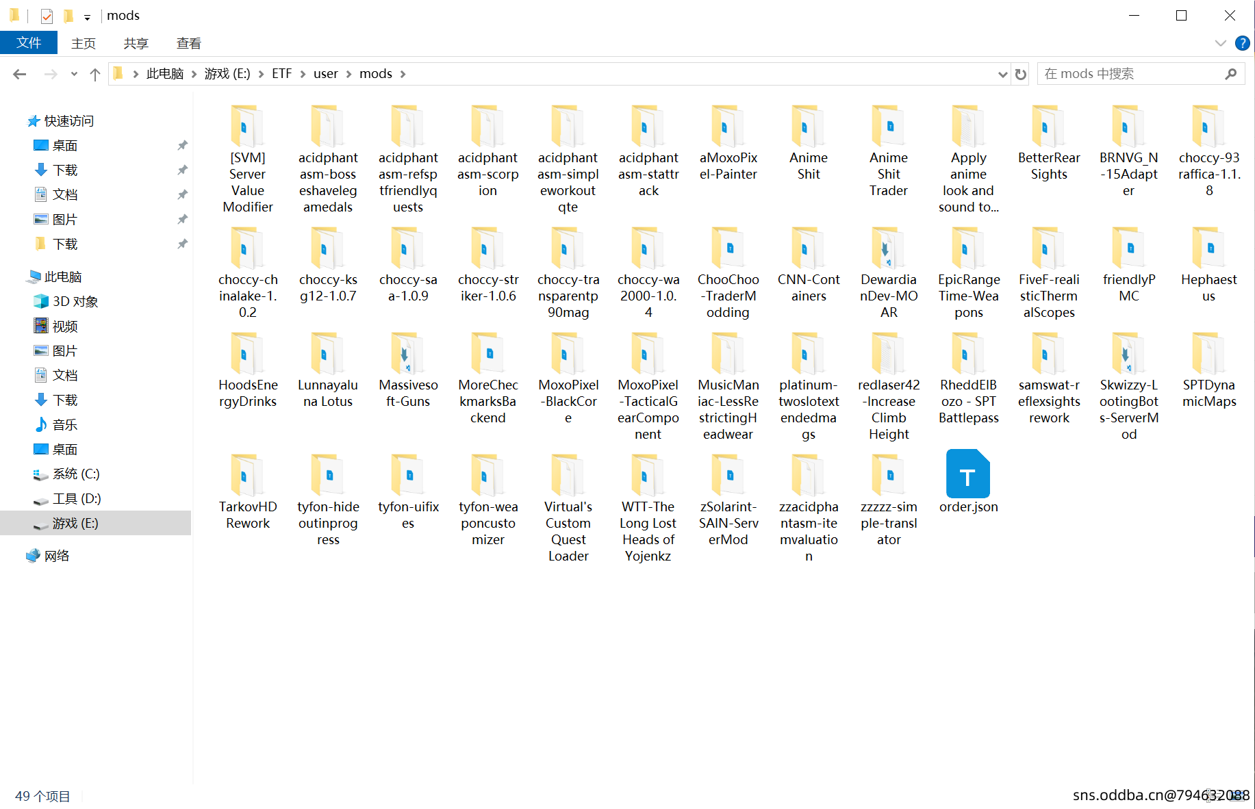
Task: Open HoodsEnergyDrinks folder
Action: (x=248, y=370)
